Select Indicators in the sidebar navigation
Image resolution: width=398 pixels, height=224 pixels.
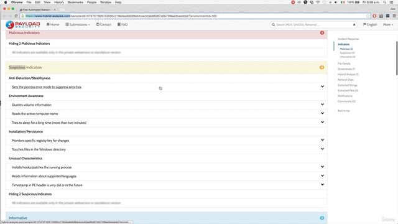coord(344,44)
